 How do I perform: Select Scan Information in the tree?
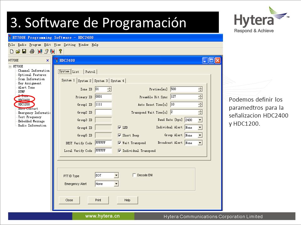click(x=31, y=79)
